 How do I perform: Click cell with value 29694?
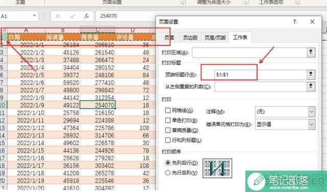pos(63,120)
